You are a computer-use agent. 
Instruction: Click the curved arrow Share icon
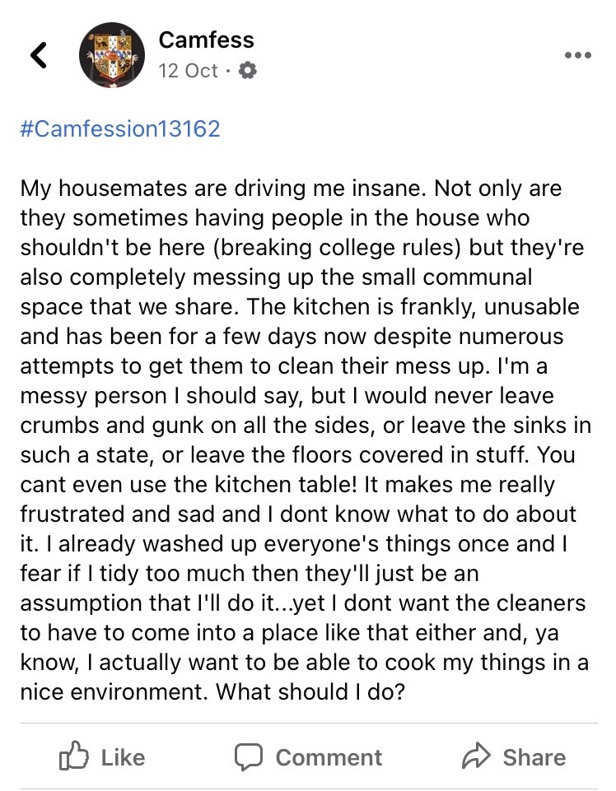tap(476, 756)
